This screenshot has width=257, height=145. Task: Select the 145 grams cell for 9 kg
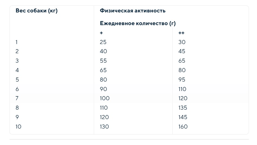point(183,117)
